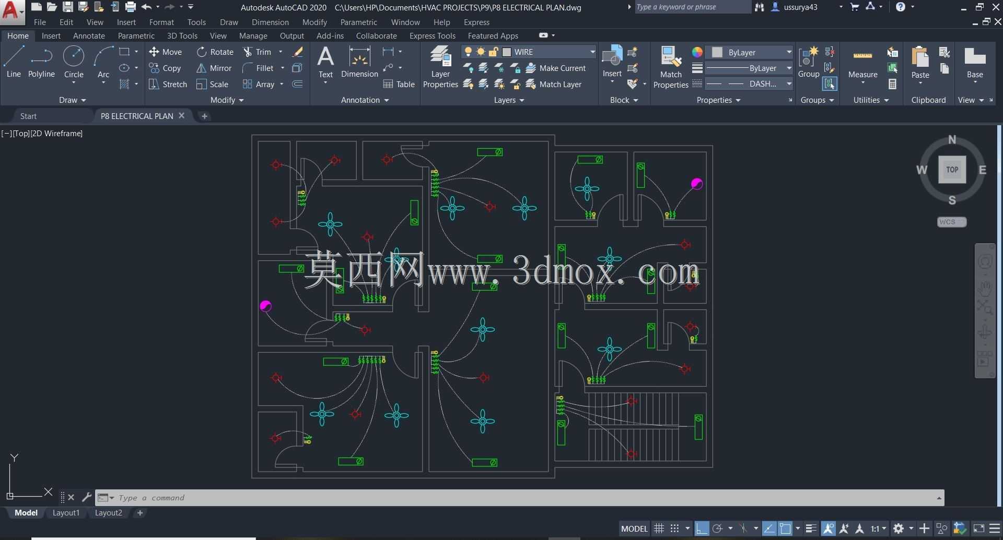Screen dimensions: 1003x540
Task: Click the WIRE layer color swatch
Action: [506, 52]
